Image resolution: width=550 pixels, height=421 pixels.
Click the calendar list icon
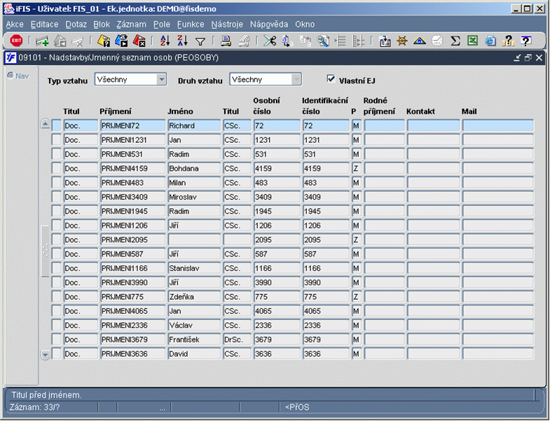click(385, 41)
